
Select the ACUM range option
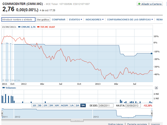64,105
